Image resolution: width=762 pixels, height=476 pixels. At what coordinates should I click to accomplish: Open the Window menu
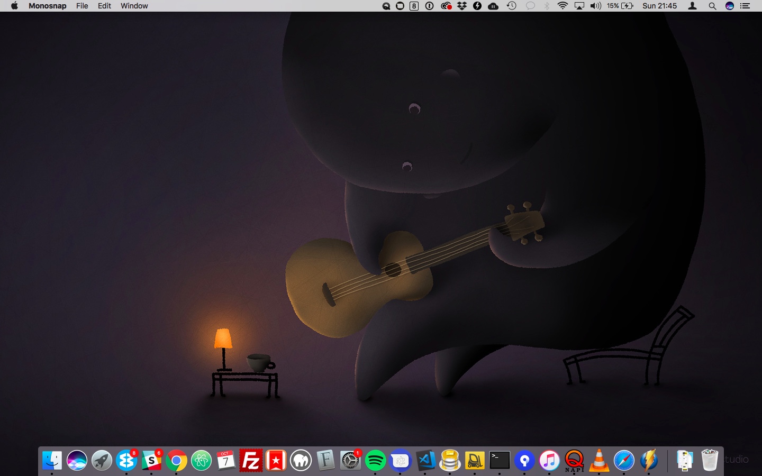pyautogui.click(x=134, y=6)
